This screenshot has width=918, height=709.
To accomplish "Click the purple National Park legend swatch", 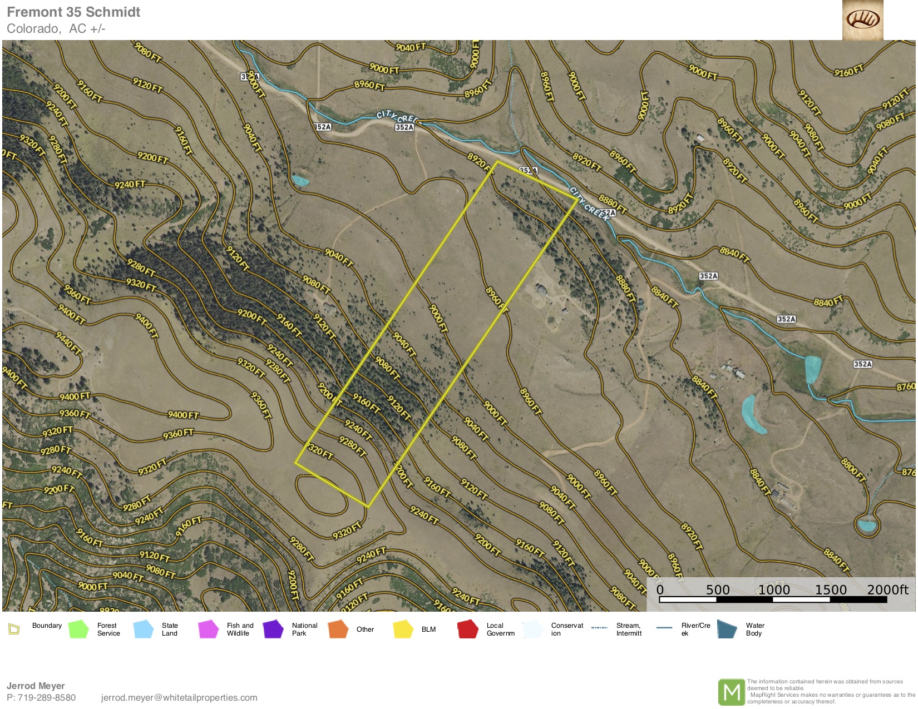I will [x=273, y=629].
